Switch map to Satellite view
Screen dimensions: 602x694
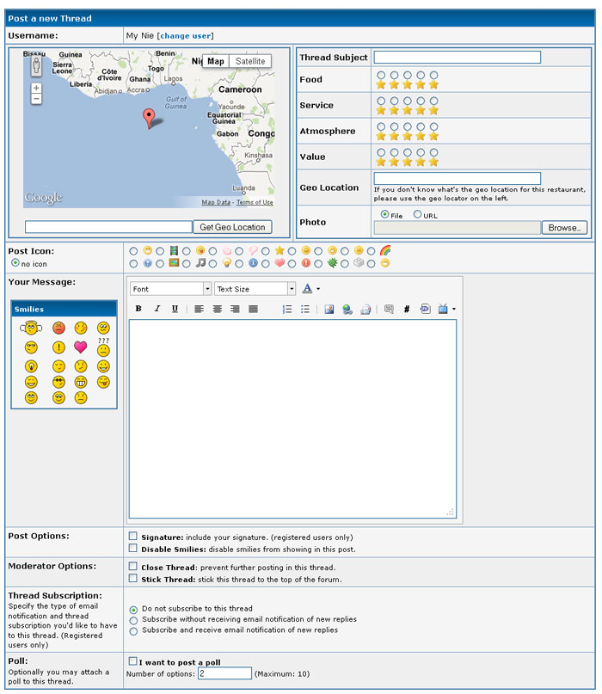pyautogui.click(x=250, y=61)
